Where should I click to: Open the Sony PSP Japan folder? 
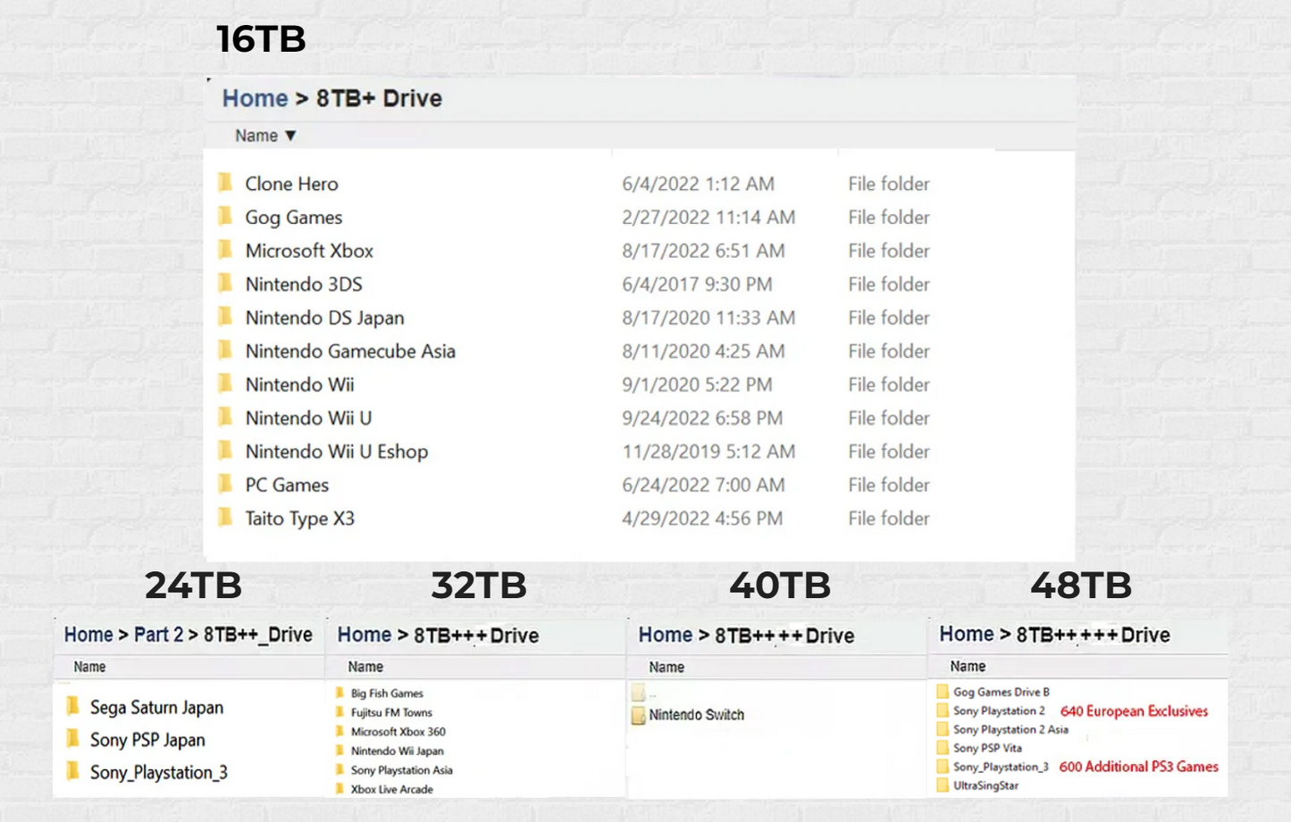click(147, 740)
